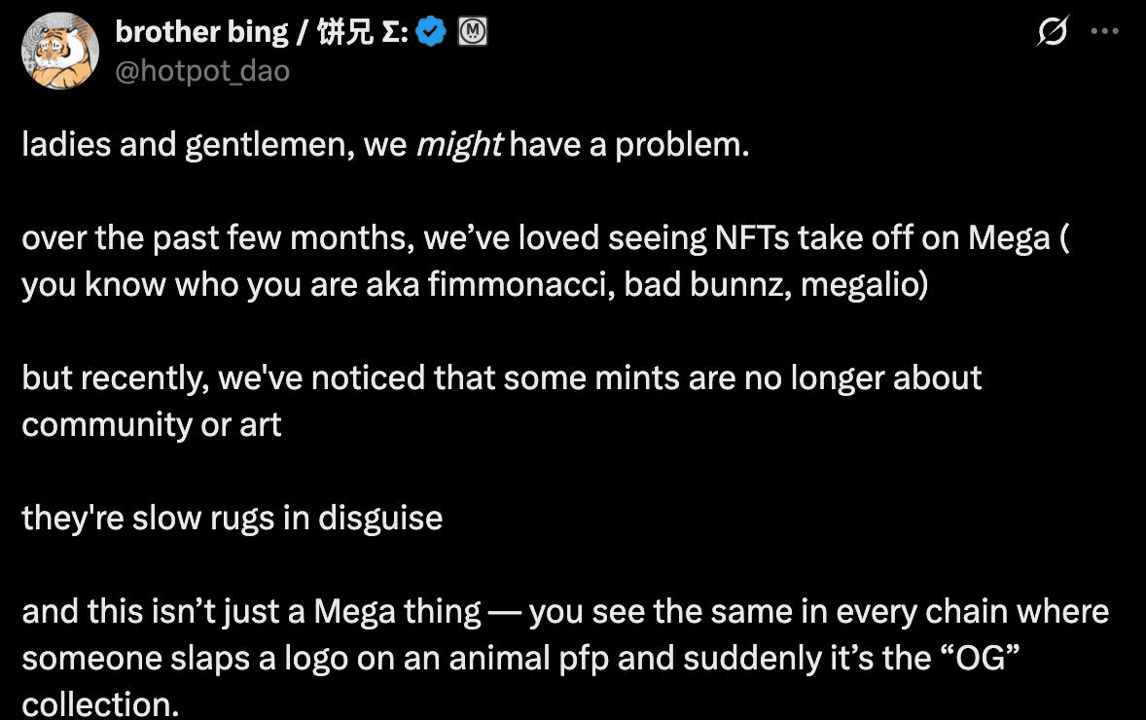
Task: Click the blue verified checkmark badge
Action: [431, 31]
